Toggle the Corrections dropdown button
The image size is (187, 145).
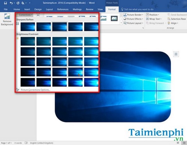pos(25,15)
